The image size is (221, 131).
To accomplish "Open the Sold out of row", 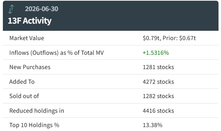I will [111, 96].
